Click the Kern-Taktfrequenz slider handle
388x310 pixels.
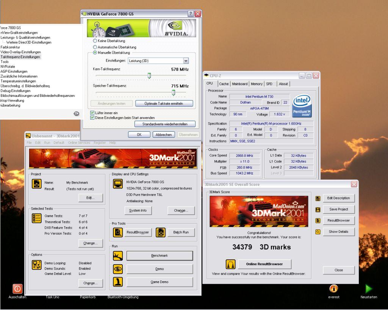tap(149, 76)
